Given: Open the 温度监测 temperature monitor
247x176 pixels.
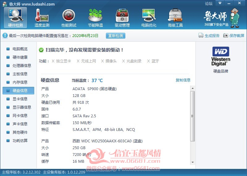Looking at the screenshot, I should 42,18.
